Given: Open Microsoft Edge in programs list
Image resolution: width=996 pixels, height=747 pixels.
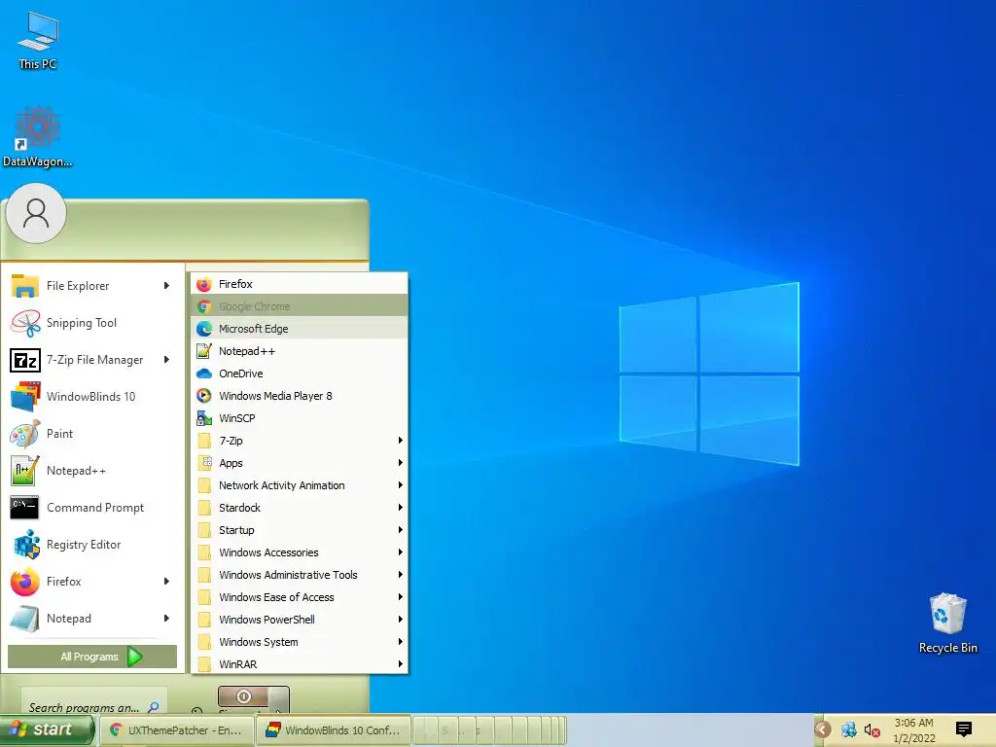Looking at the screenshot, I should 300,329.
